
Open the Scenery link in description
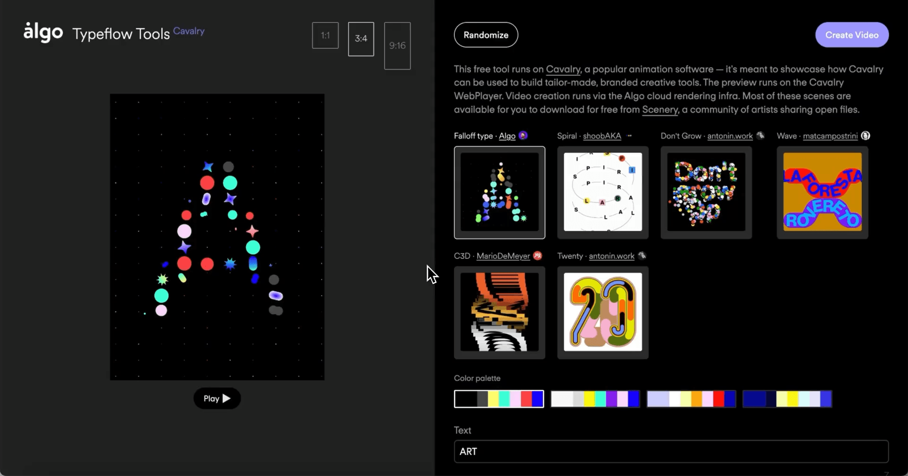pyautogui.click(x=660, y=109)
